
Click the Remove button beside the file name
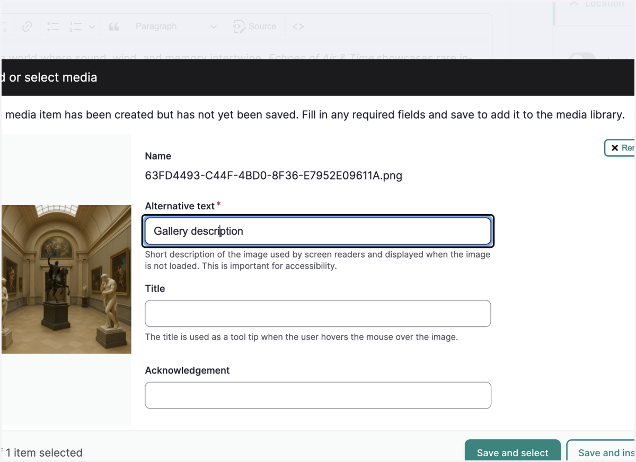pos(620,148)
